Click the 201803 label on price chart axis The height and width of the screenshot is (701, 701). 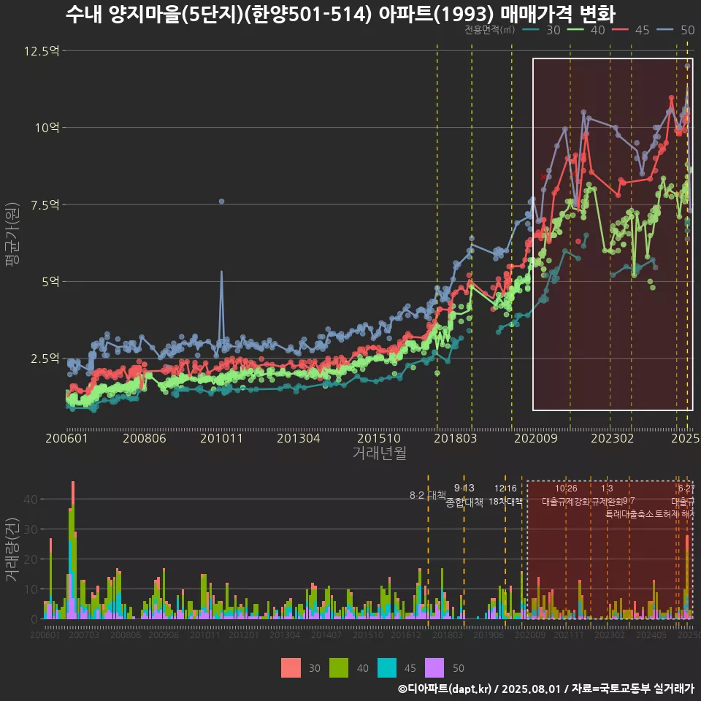[x=455, y=438]
